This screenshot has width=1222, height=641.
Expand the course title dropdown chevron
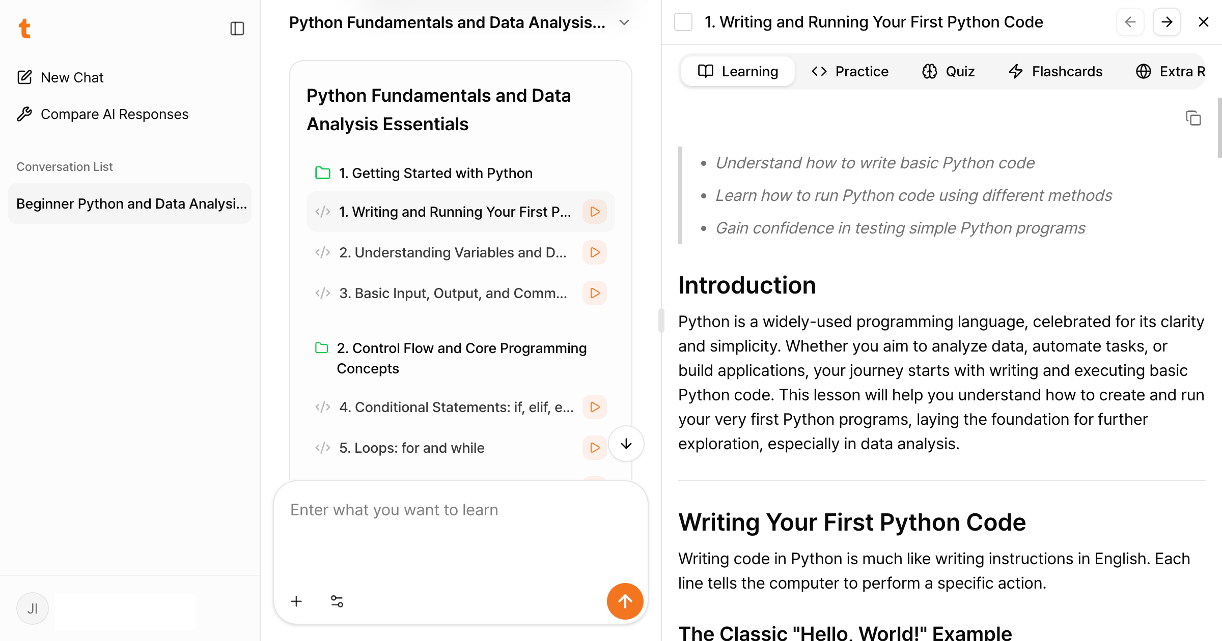624,22
